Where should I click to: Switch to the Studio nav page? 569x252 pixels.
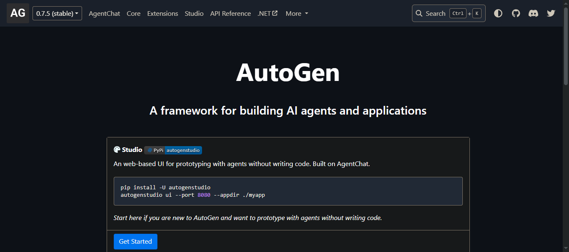[x=194, y=13]
